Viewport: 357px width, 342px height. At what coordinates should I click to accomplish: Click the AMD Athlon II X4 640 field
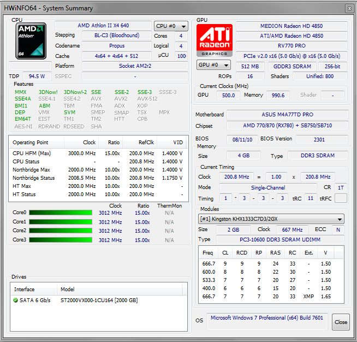coord(103,26)
